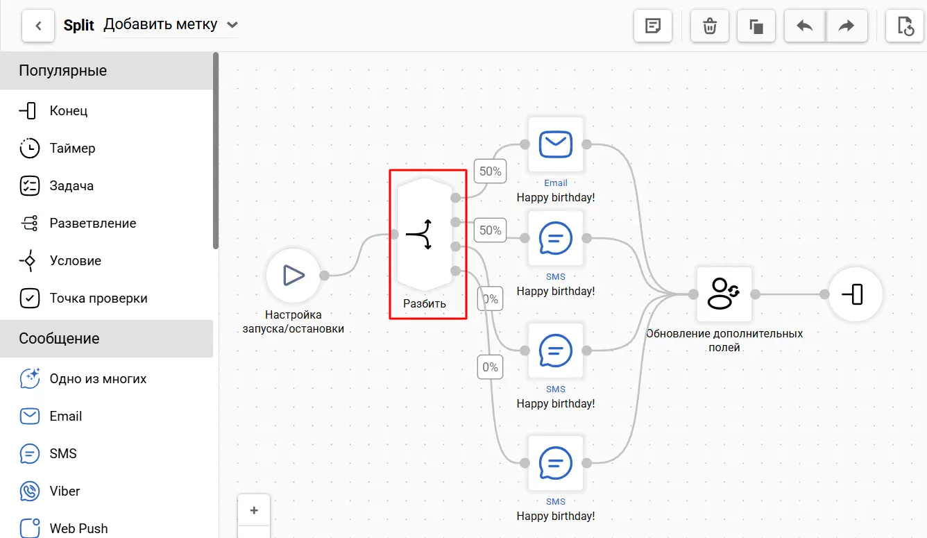This screenshot has height=538, width=927.
Task: Collapse the Сообщение section header
Action: [x=106, y=339]
